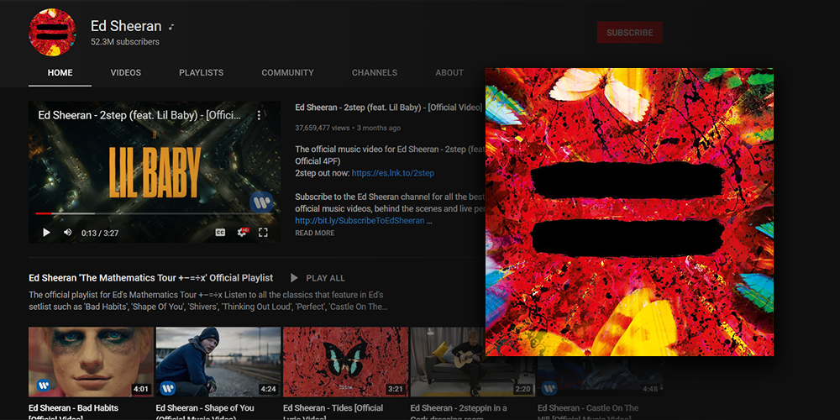Click the Ed Sheeran channel name
The height and width of the screenshot is (420, 840).
126,26
